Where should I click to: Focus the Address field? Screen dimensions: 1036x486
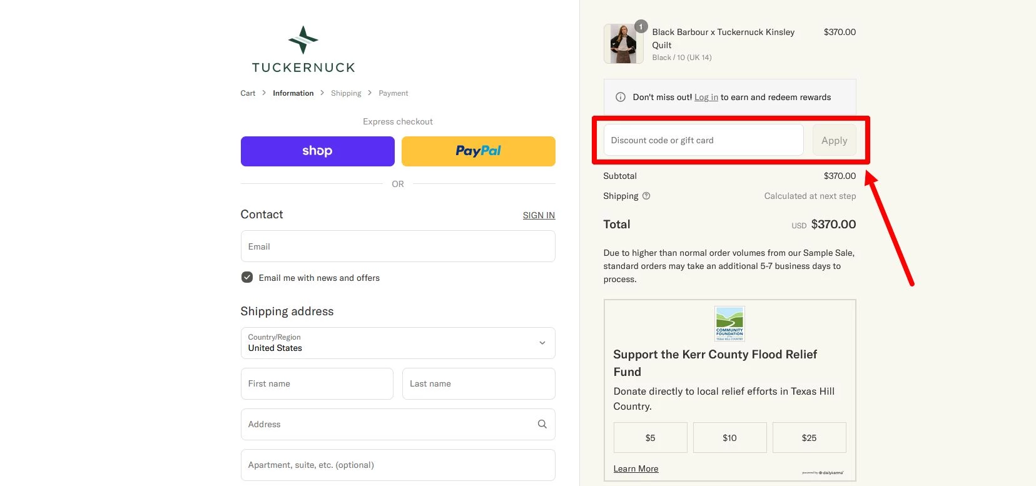point(398,424)
